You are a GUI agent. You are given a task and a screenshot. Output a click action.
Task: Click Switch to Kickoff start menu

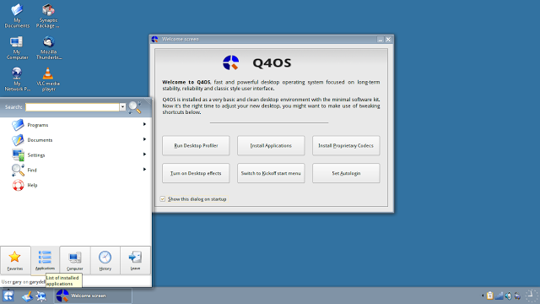(x=271, y=173)
